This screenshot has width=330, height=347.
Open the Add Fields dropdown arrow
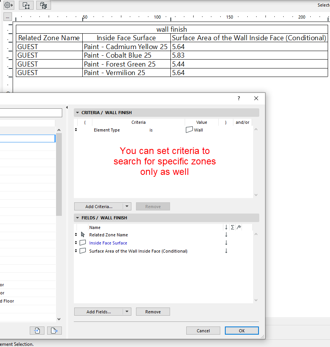coord(127,311)
